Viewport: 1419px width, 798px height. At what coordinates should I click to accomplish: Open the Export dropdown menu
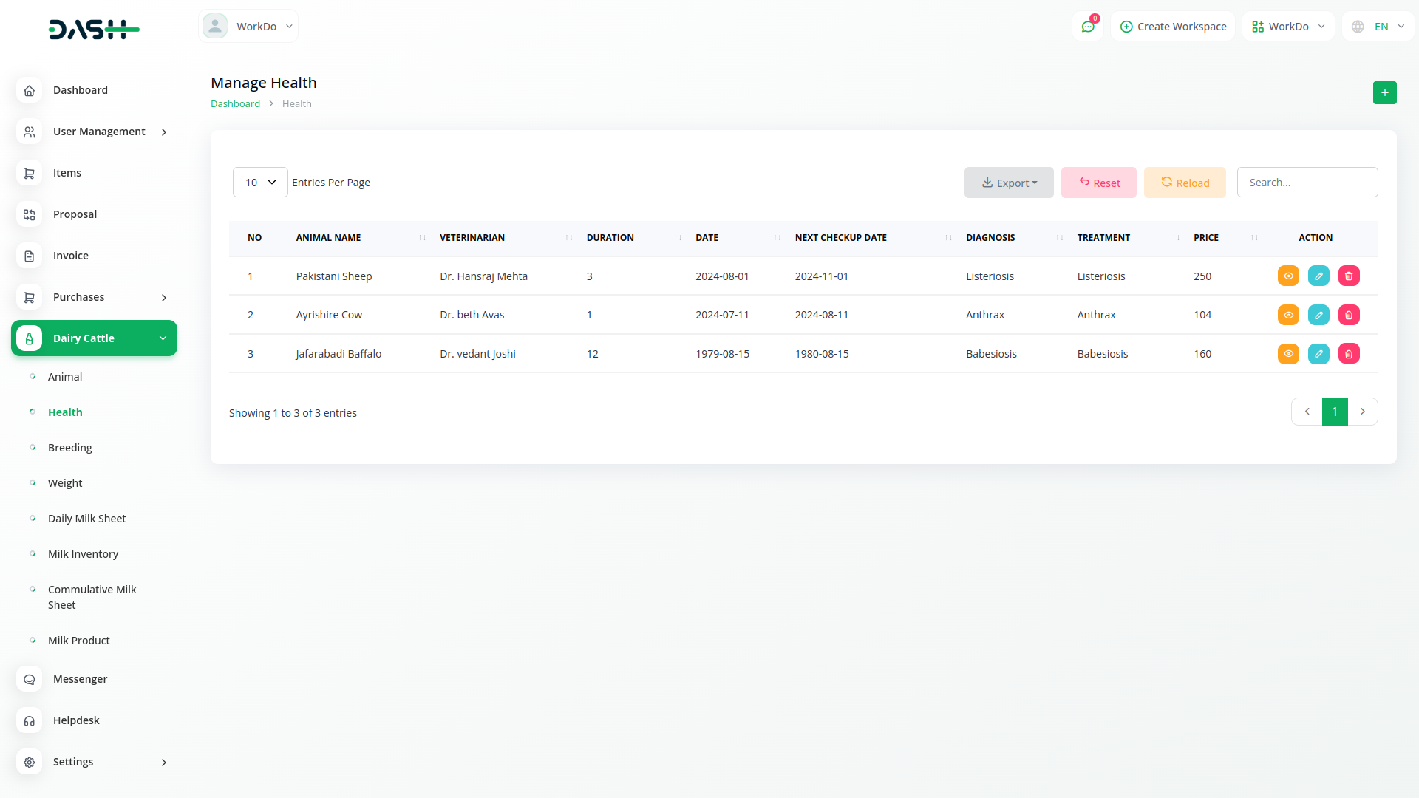pyautogui.click(x=1009, y=183)
